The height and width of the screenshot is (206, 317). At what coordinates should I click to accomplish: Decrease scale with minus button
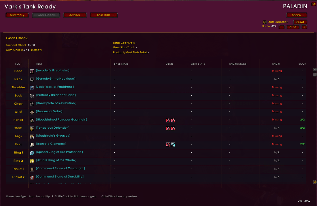pos(282,27)
